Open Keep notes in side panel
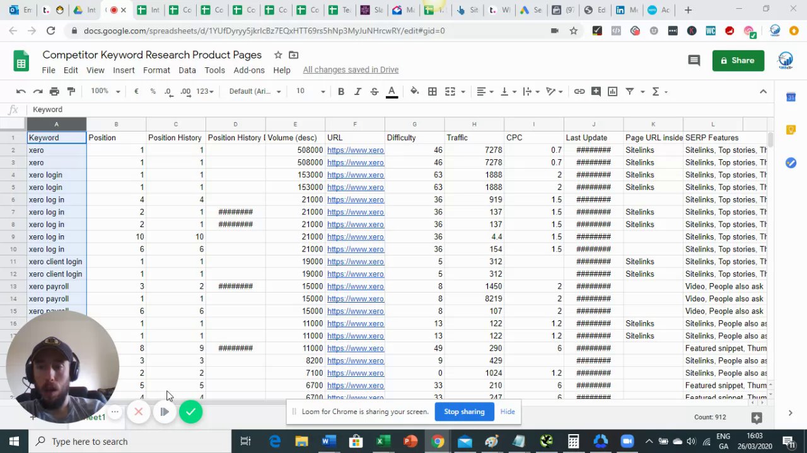The image size is (807, 453). pyautogui.click(x=791, y=130)
